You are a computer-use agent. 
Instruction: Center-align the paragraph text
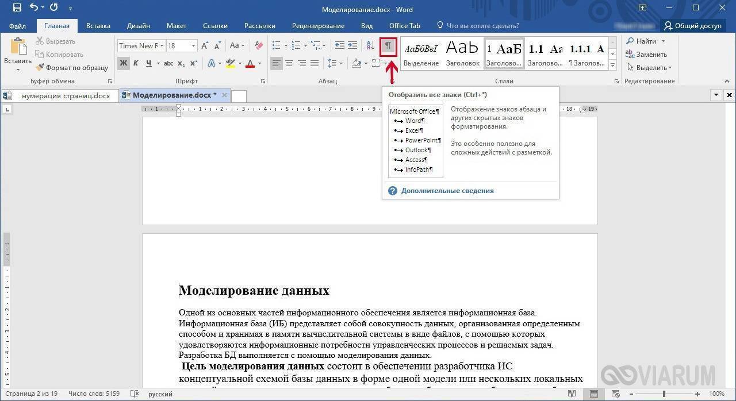point(289,63)
